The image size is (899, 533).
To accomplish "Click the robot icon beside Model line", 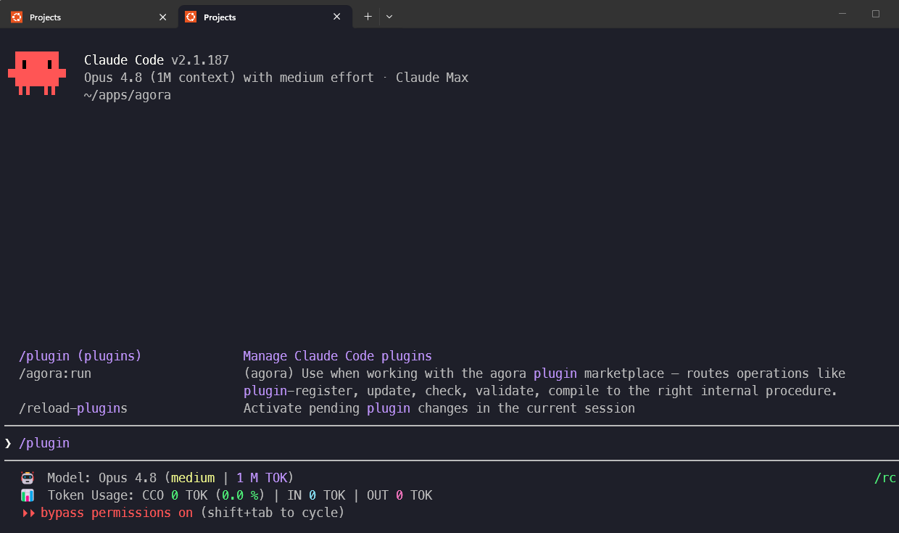I will tap(28, 478).
